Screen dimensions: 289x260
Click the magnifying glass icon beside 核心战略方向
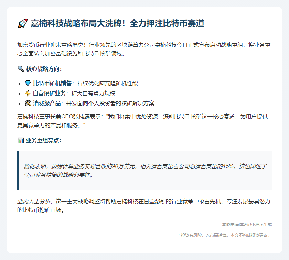pos(21,69)
